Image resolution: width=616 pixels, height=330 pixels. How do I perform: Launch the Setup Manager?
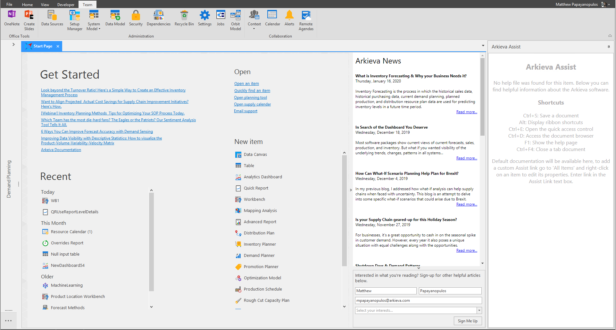(75, 20)
